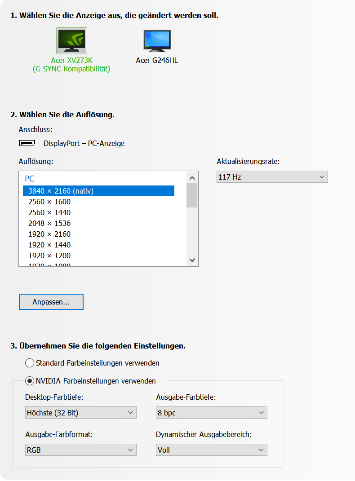Select NVIDIA-Farbeinstellungen verwenden radio button
355x481 pixels.
coord(30,381)
